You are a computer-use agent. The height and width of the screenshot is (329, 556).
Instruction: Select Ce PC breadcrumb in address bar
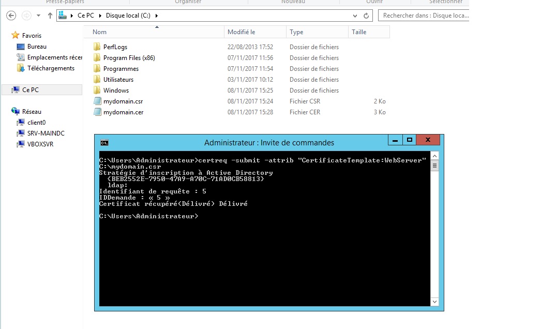coord(86,16)
